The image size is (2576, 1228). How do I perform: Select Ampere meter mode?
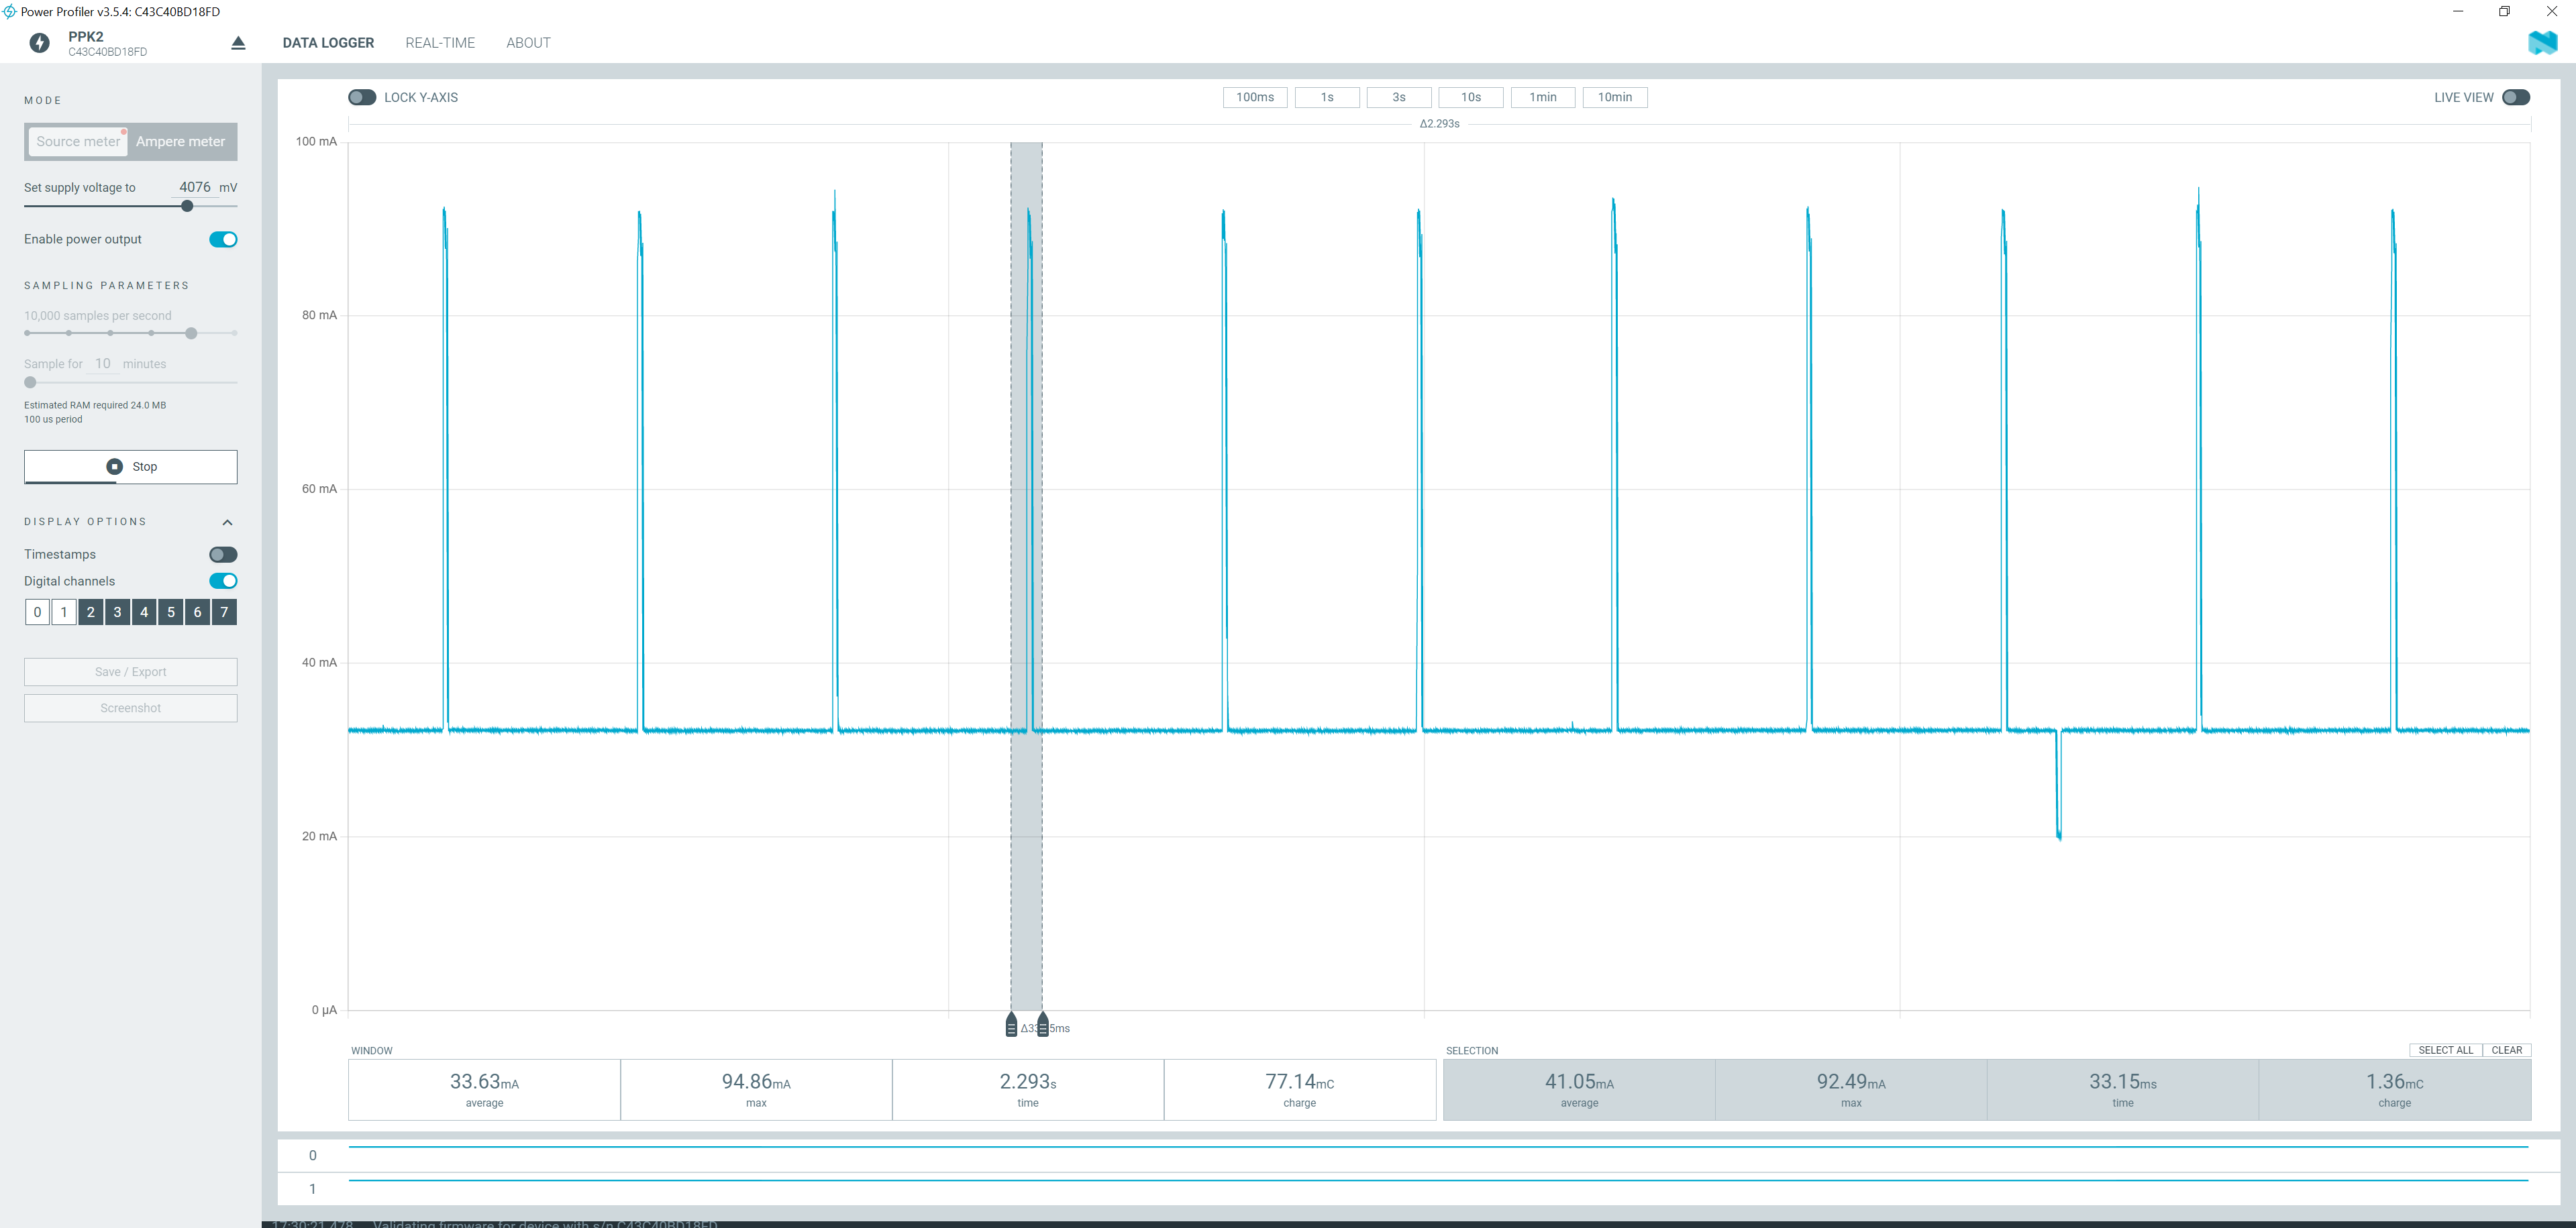coord(181,142)
